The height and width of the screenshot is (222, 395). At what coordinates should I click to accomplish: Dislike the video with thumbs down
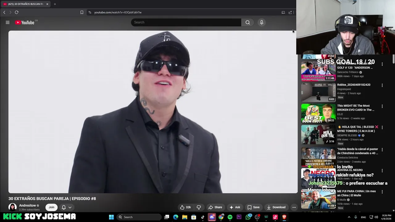199,207
